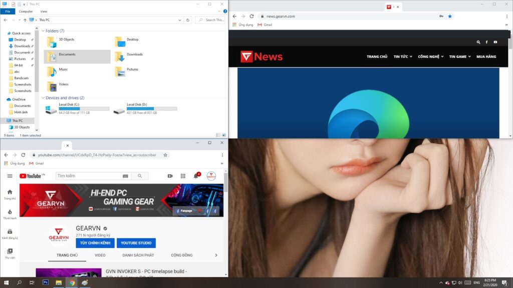
Task: Open File Explorer from the taskbar
Action: [x=59, y=282]
